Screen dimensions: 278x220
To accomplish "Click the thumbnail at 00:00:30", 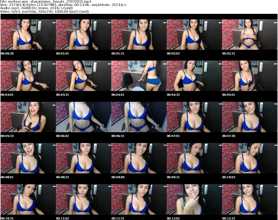I will pyautogui.click(x=28, y=34).
